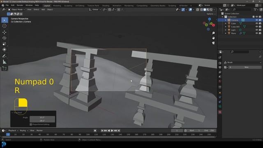Select rendered viewport shading
Image resolution: width=263 pixels, height=148 pixels.
point(211,10)
